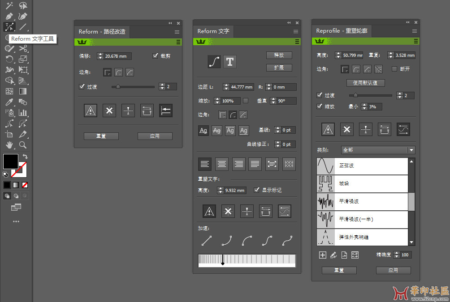Select the Lasso tool
Image resolution: width=450 pixels, height=302 pixels.
coord(23,5)
